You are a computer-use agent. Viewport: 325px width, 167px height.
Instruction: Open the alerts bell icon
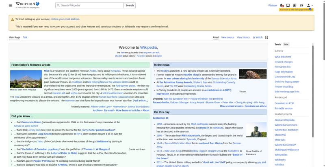[x=282, y=5]
